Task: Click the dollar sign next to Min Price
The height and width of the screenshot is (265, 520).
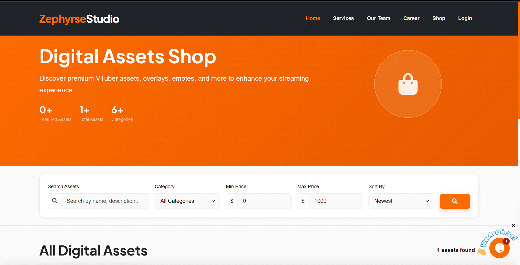Action: 232,201
